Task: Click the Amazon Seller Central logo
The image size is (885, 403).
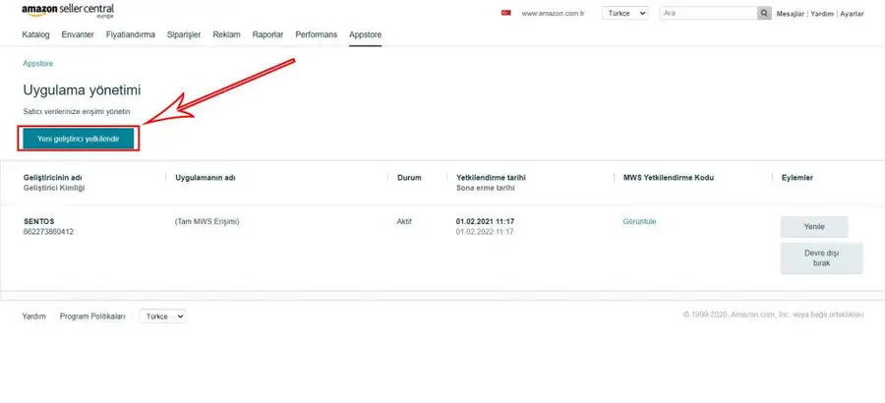Action: point(68,11)
